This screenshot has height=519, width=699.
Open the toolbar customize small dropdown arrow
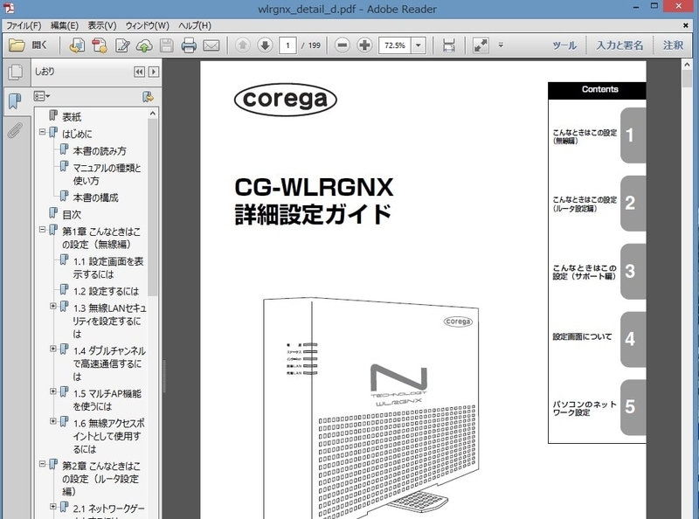(501, 45)
